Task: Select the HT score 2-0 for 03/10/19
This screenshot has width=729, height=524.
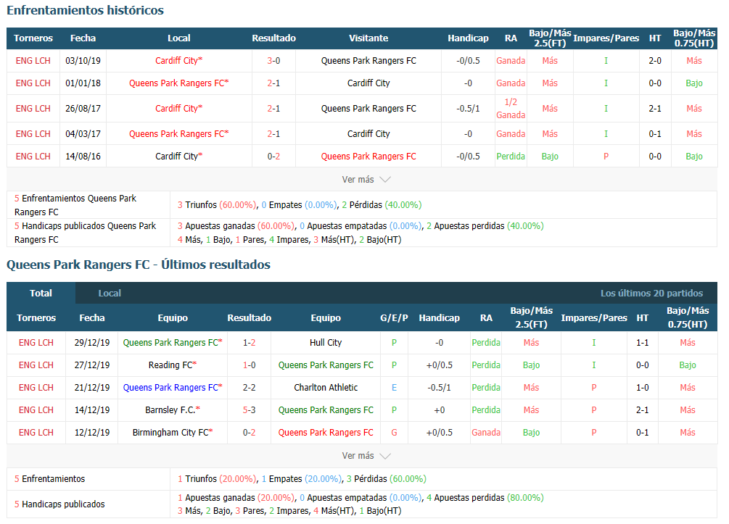Action: 655,60
